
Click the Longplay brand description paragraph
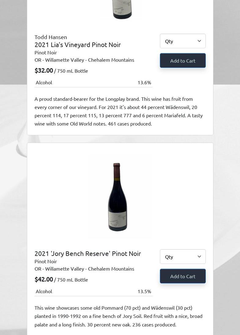click(x=119, y=111)
